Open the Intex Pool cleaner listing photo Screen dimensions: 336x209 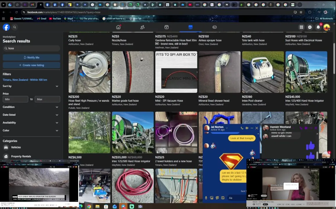point(263,72)
